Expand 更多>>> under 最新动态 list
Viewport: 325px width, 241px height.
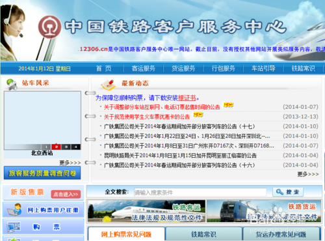[x=308, y=174]
